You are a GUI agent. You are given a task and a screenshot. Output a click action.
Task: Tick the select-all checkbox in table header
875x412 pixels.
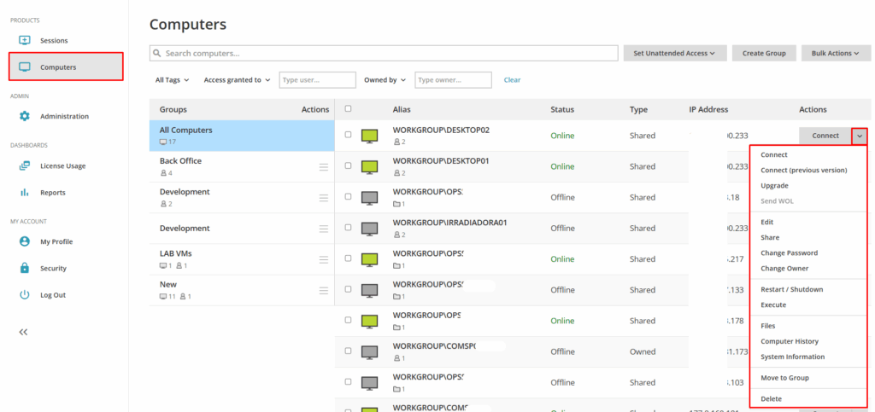(x=348, y=109)
